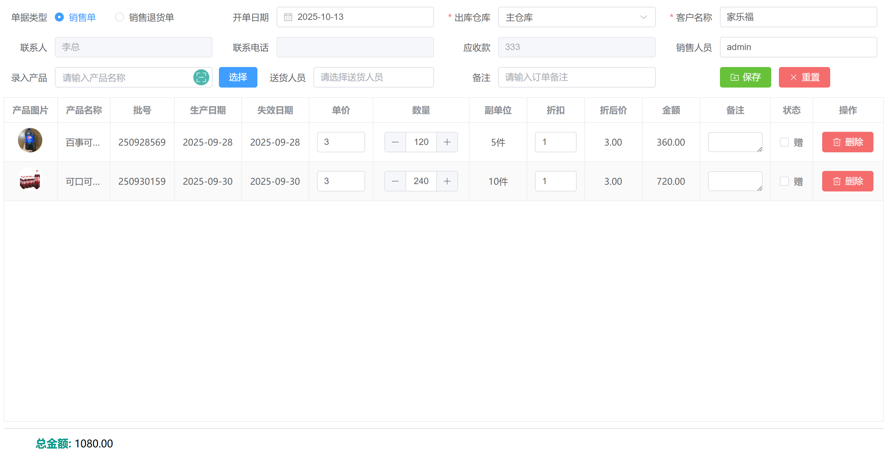The height and width of the screenshot is (465, 885).
Task: Check the 赠 checkbox in second row
Action: tap(784, 181)
